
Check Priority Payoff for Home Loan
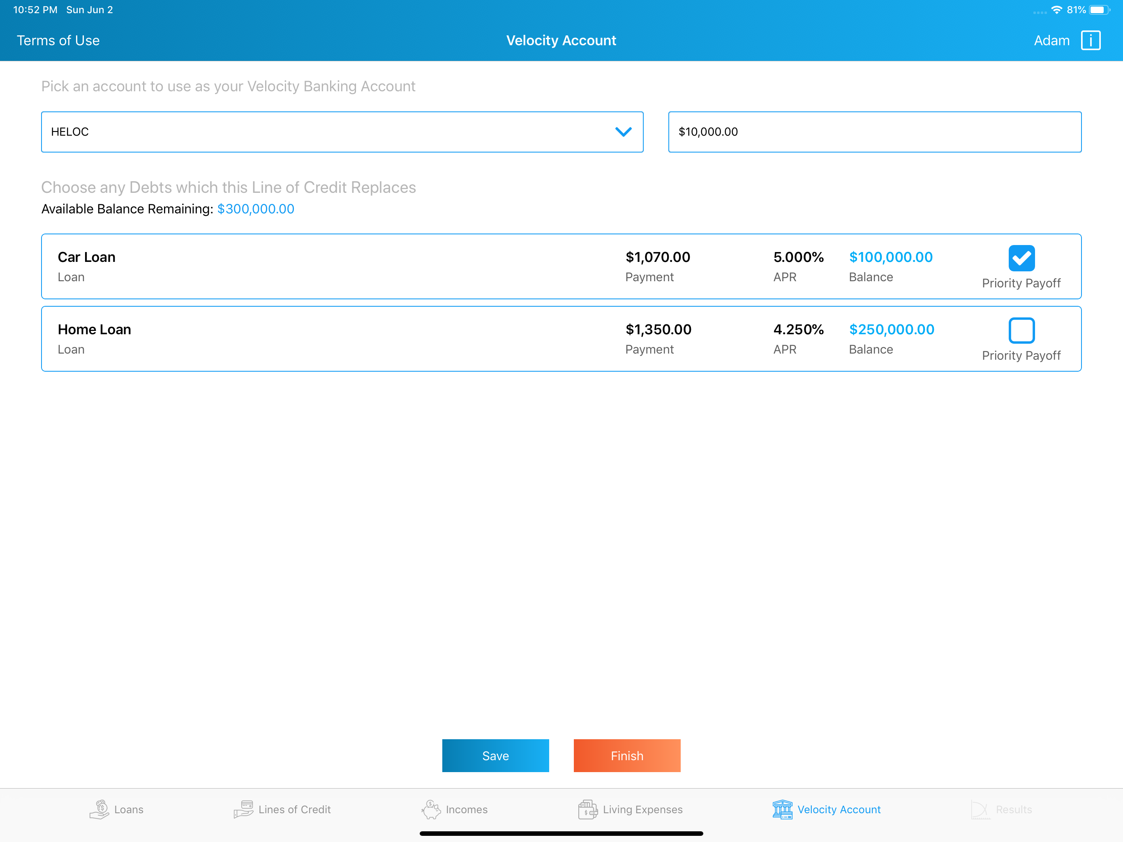coord(1021,331)
